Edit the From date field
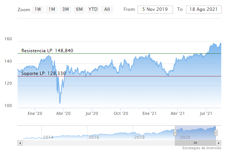Viewport: 225px width, 154px height. point(155,9)
